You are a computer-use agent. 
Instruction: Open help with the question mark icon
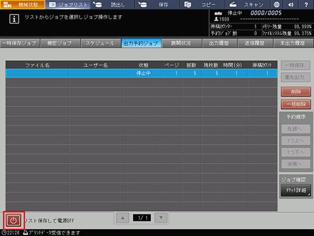point(306,4)
